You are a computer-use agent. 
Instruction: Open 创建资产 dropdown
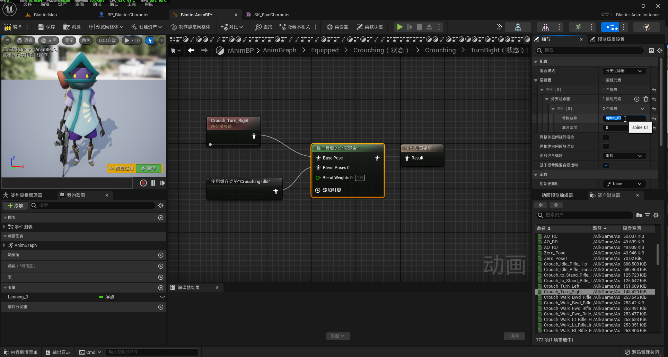tap(146, 27)
